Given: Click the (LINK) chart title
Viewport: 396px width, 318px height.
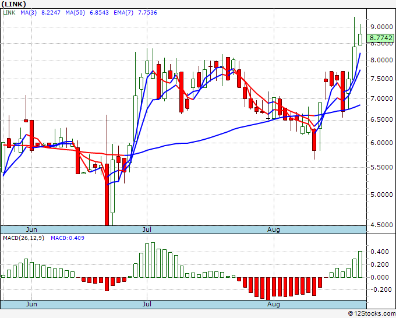Looking at the screenshot, I should (x=13, y=4).
